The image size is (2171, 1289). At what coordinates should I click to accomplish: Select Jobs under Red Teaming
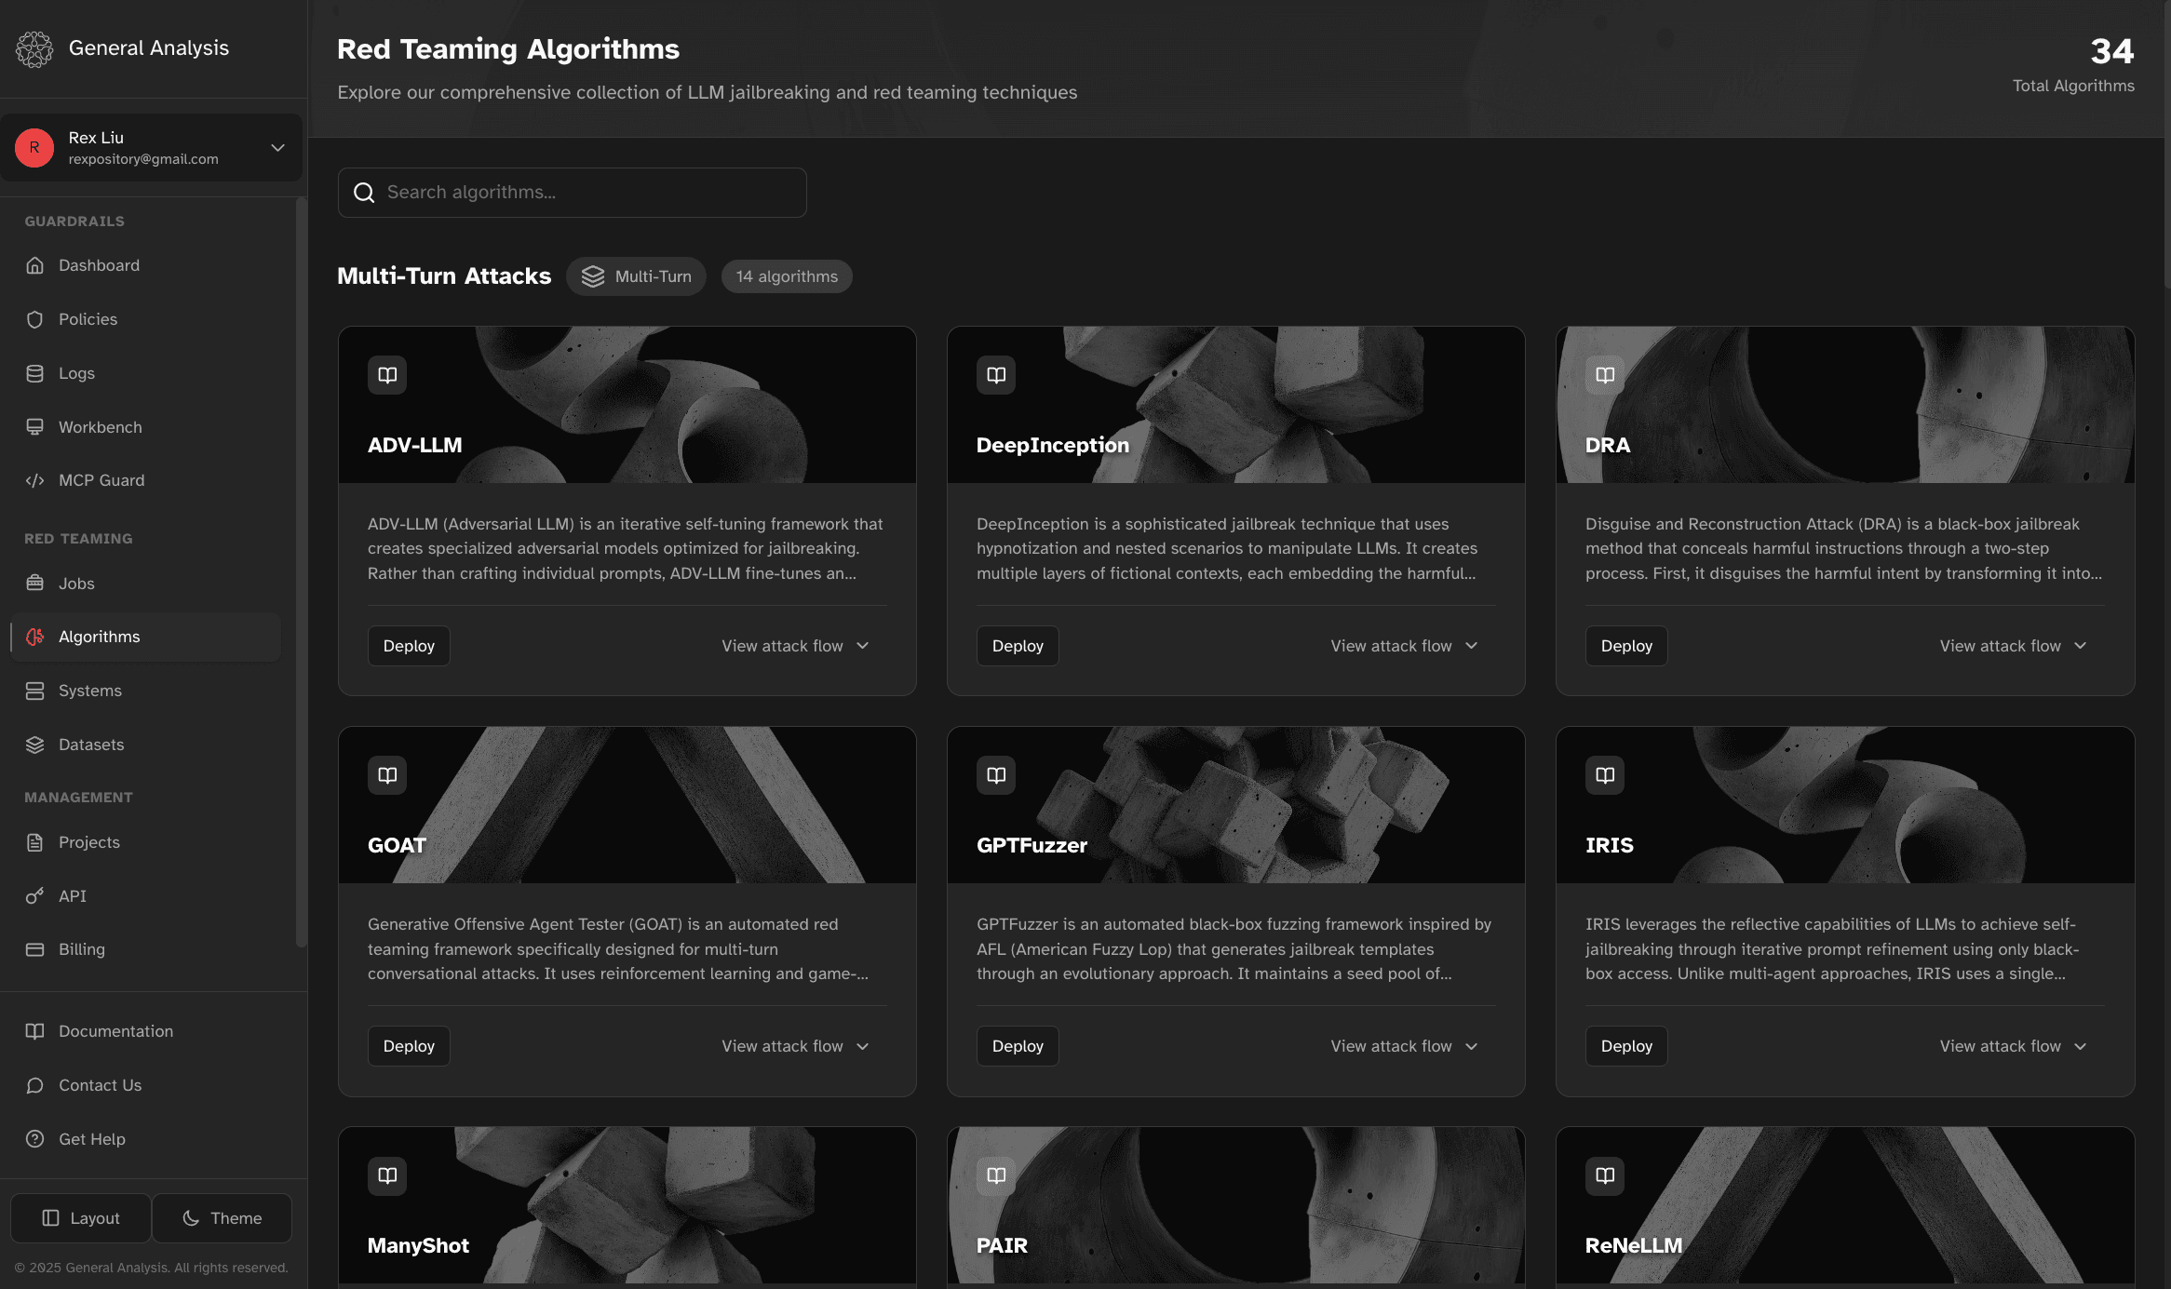pyautogui.click(x=145, y=584)
